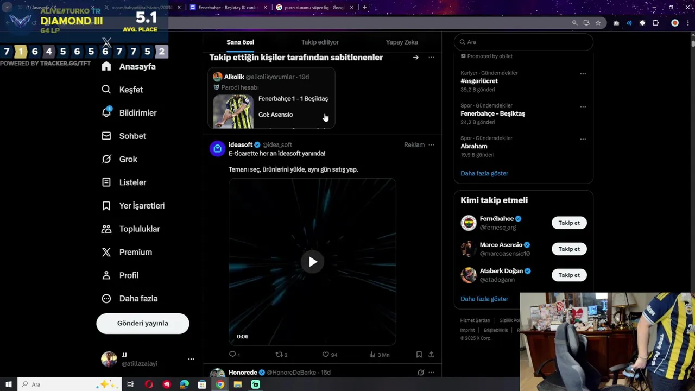This screenshot has width=695, height=391.
Task: Open Microsoft Edge from taskbar
Action: click(184, 384)
